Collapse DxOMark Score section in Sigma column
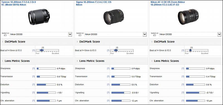 tap(77, 42)
